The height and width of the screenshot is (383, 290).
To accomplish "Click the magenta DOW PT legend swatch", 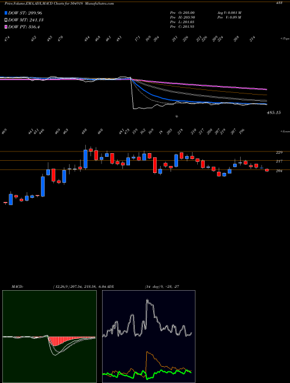I will pos(6,27).
